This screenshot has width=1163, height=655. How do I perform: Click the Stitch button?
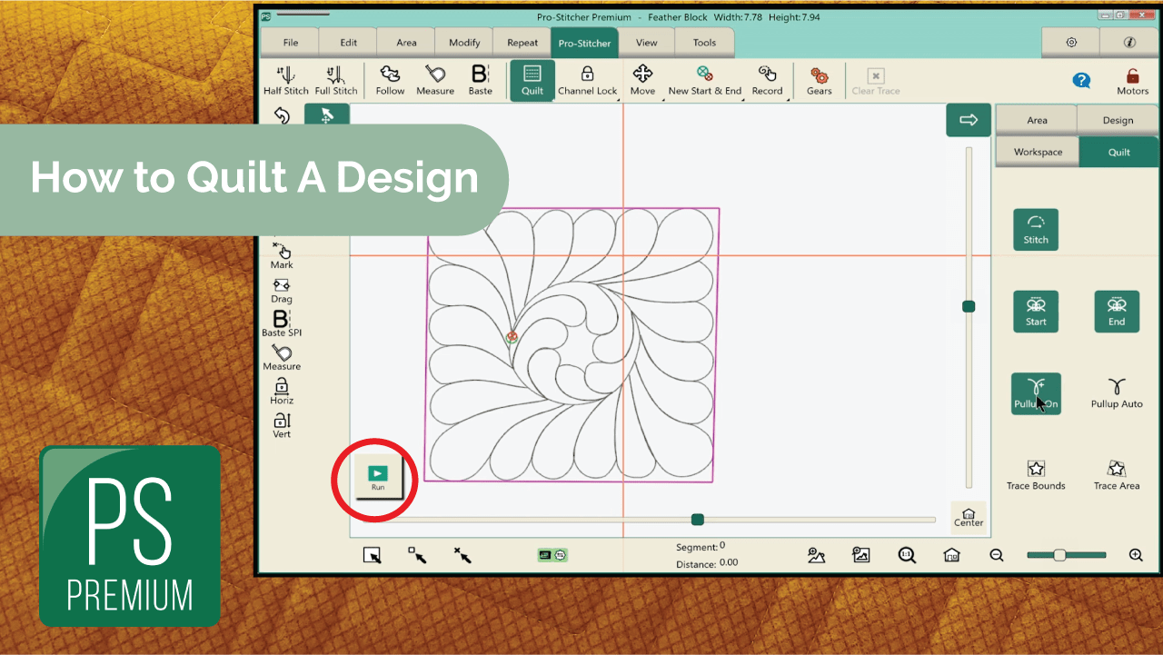point(1036,230)
